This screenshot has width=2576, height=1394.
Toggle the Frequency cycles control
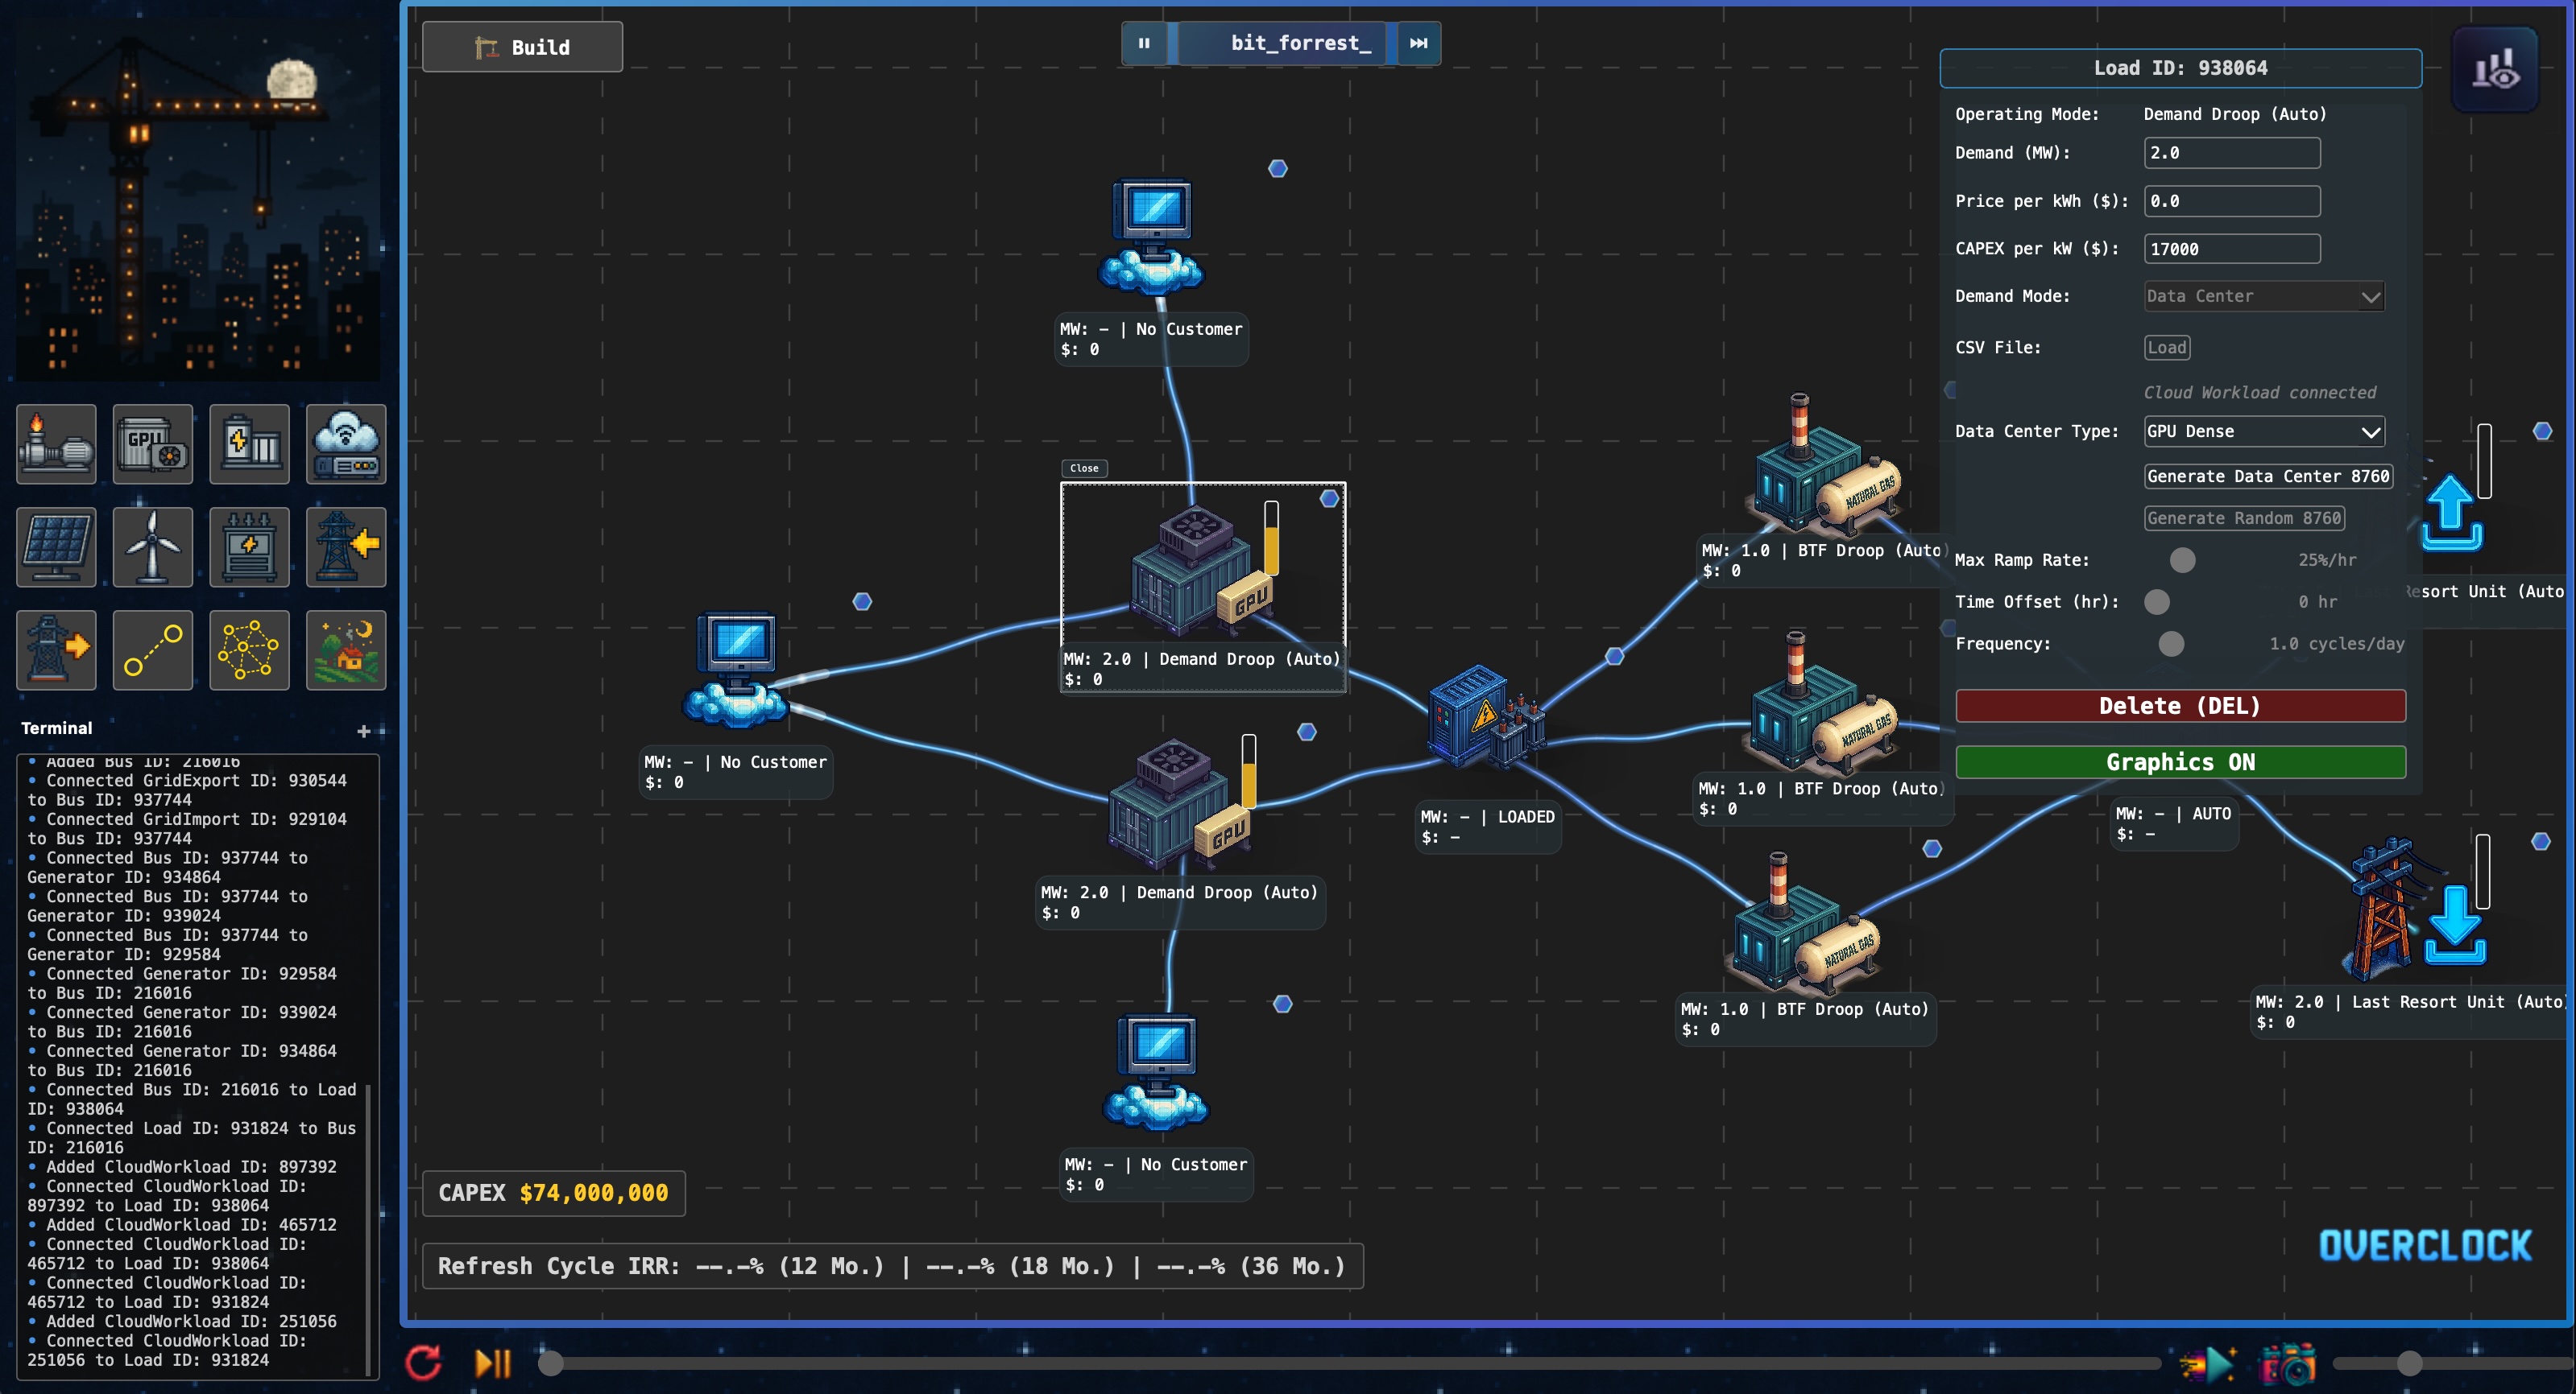(2171, 644)
